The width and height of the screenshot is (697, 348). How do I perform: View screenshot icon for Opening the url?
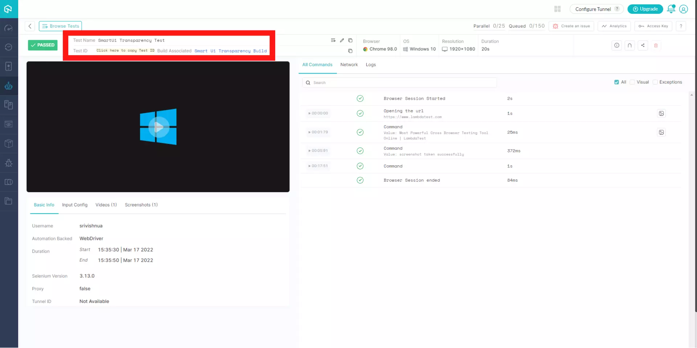click(661, 113)
